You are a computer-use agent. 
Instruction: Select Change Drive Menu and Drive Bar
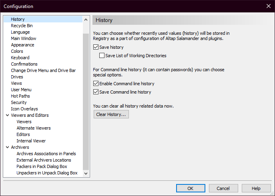[43, 70]
